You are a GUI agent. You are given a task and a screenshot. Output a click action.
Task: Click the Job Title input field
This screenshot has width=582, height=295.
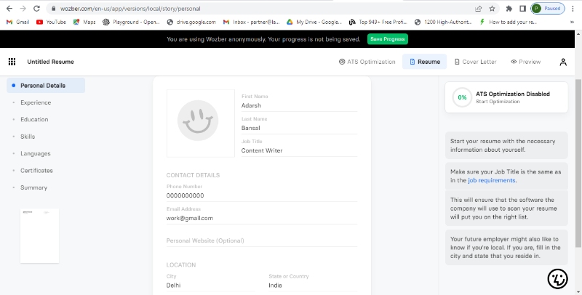(x=299, y=150)
